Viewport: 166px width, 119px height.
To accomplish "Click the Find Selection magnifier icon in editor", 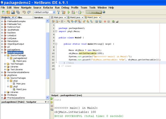I will pos(69,22).
